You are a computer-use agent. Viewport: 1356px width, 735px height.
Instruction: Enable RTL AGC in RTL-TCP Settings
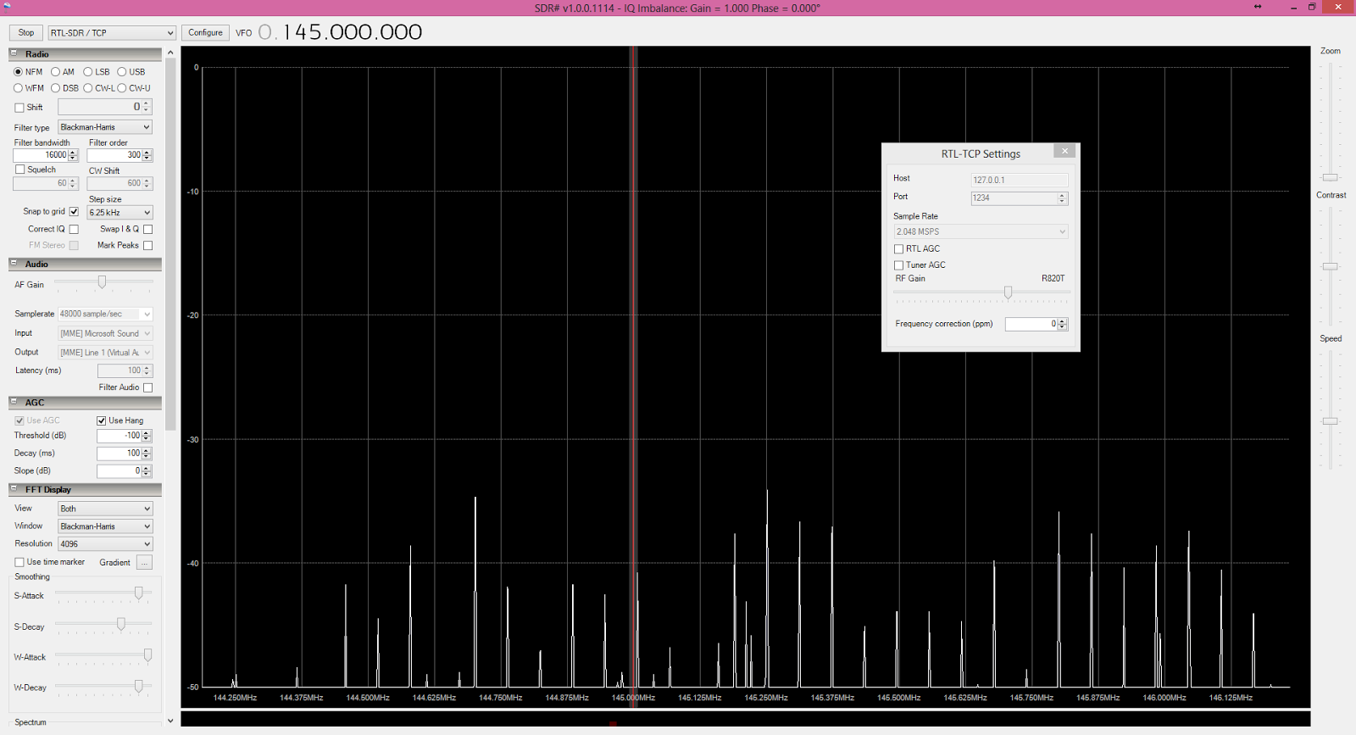[x=898, y=249]
